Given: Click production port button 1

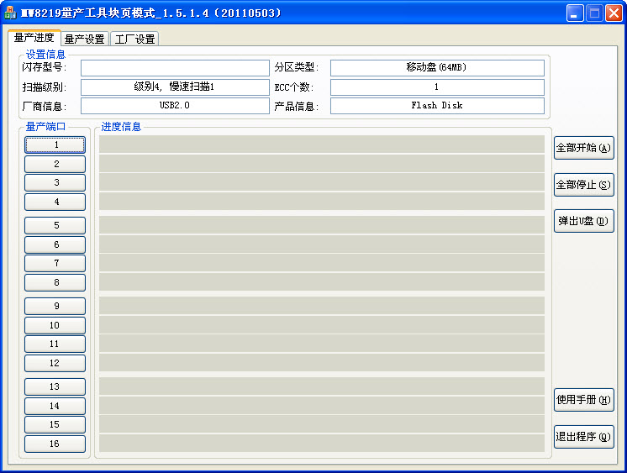Looking at the screenshot, I should pos(55,145).
